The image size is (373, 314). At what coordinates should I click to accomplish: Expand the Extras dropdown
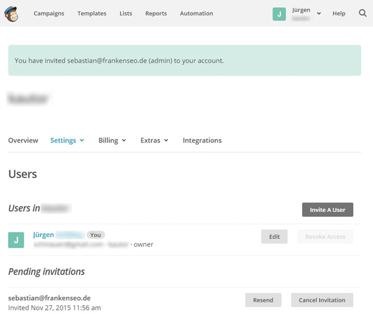point(154,141)
